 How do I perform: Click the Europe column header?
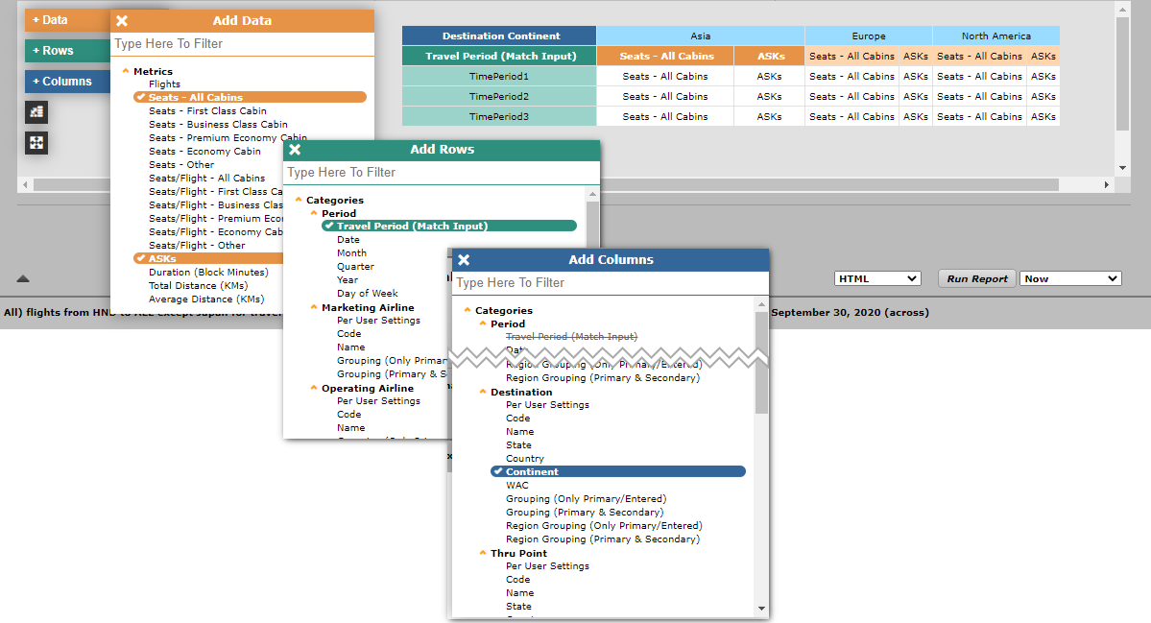[869, 36]
